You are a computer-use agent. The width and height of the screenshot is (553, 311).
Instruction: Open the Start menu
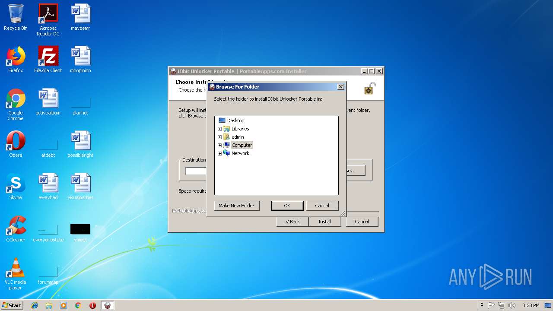click(12, 305)
